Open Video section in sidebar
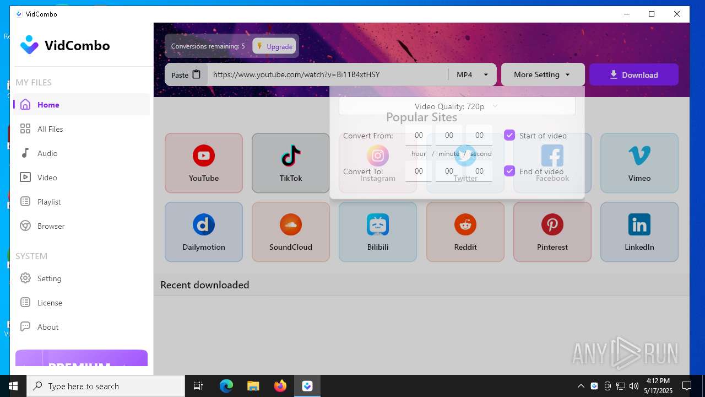The image size is (705, 397). tap(82, 178)
